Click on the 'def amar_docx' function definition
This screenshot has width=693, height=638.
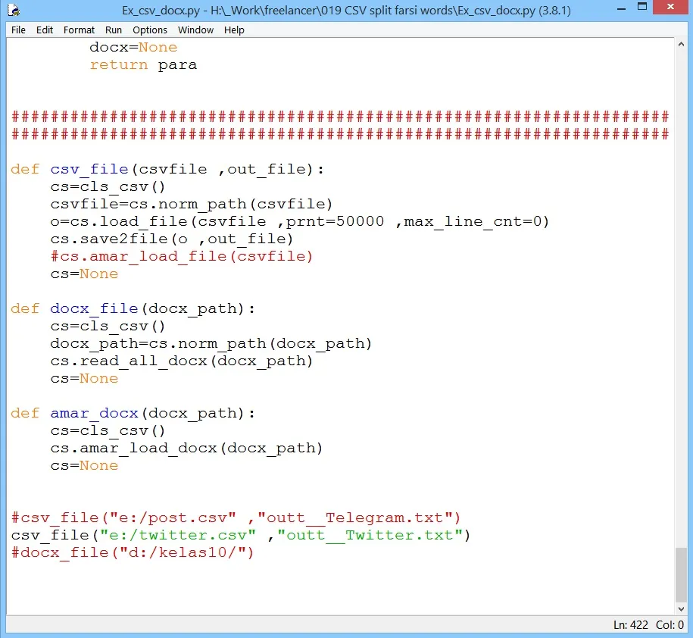pyautogui.click(x=94, y=413)
